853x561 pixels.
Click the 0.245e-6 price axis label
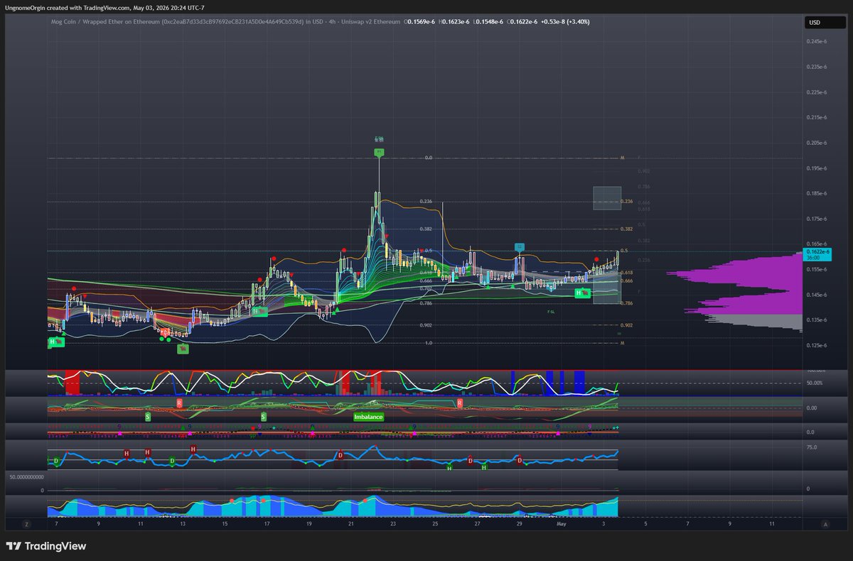(817, 42)
